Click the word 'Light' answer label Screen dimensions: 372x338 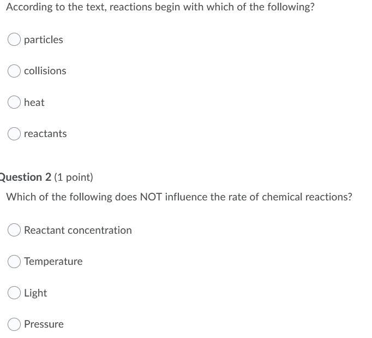pyautogui.click(x=35, y=293)
